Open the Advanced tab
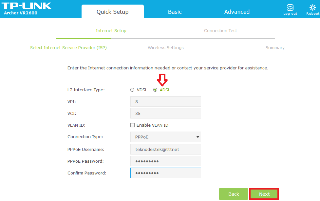Viewport: 320px width, 201px height. [x=236, y=12]
